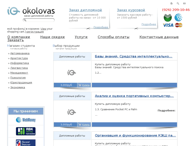Click the регистрация link
Image resolution: width=195 pixels, height=146 pixels.
point(35,32)
